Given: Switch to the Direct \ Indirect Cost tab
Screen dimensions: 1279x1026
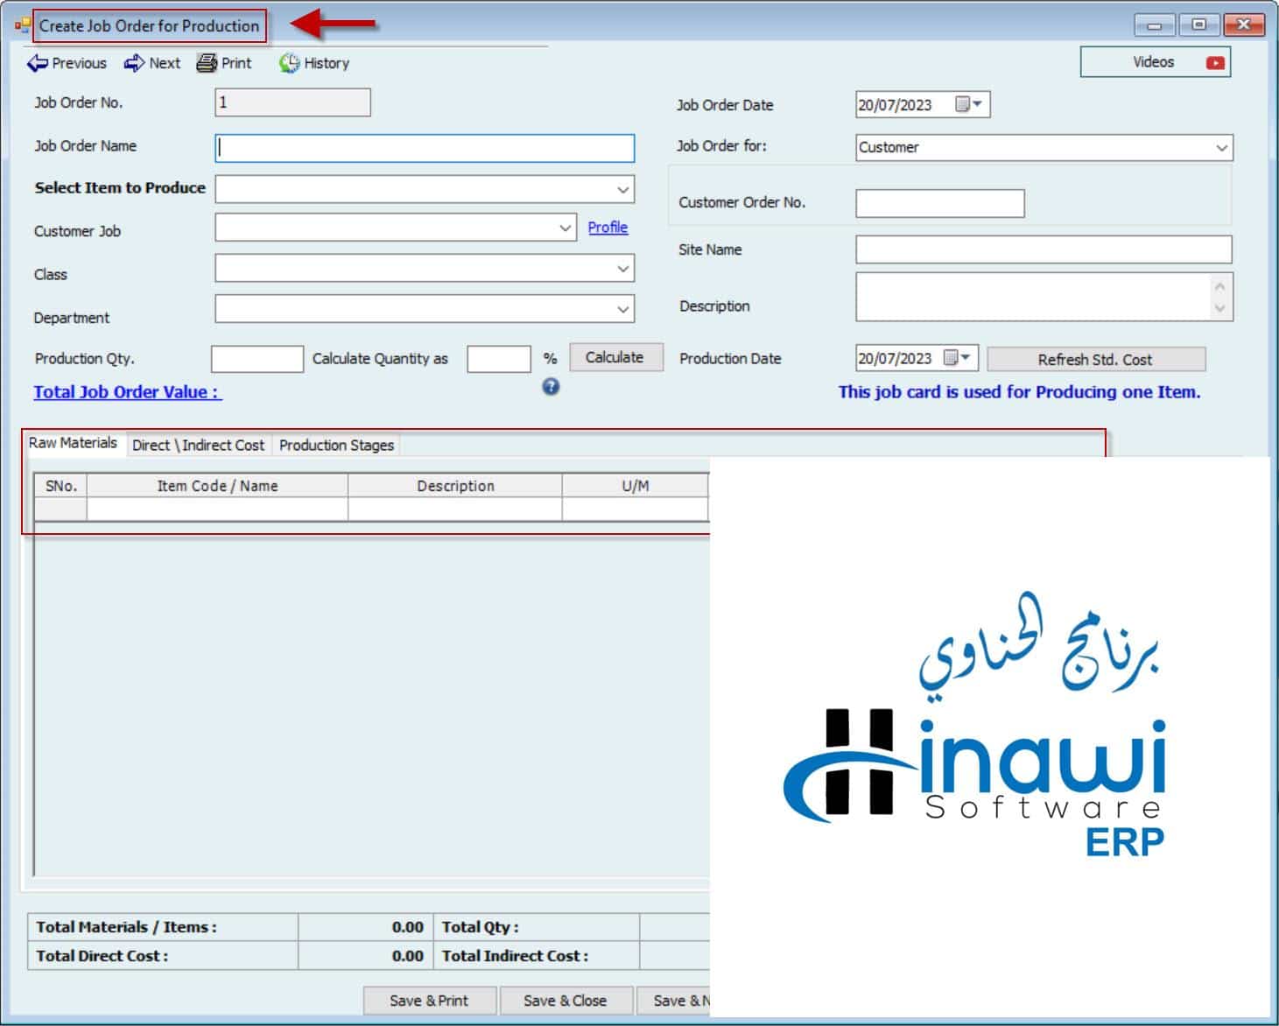Looking at the screenshot, I should tap(198, 446).
